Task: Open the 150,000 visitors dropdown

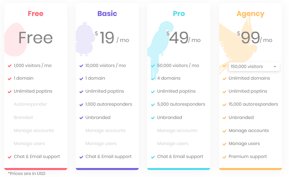Action: pyautogui.click(x=254, y=67)
